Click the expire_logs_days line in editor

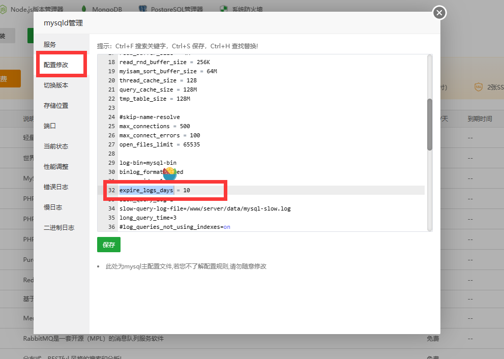[155, 190]
